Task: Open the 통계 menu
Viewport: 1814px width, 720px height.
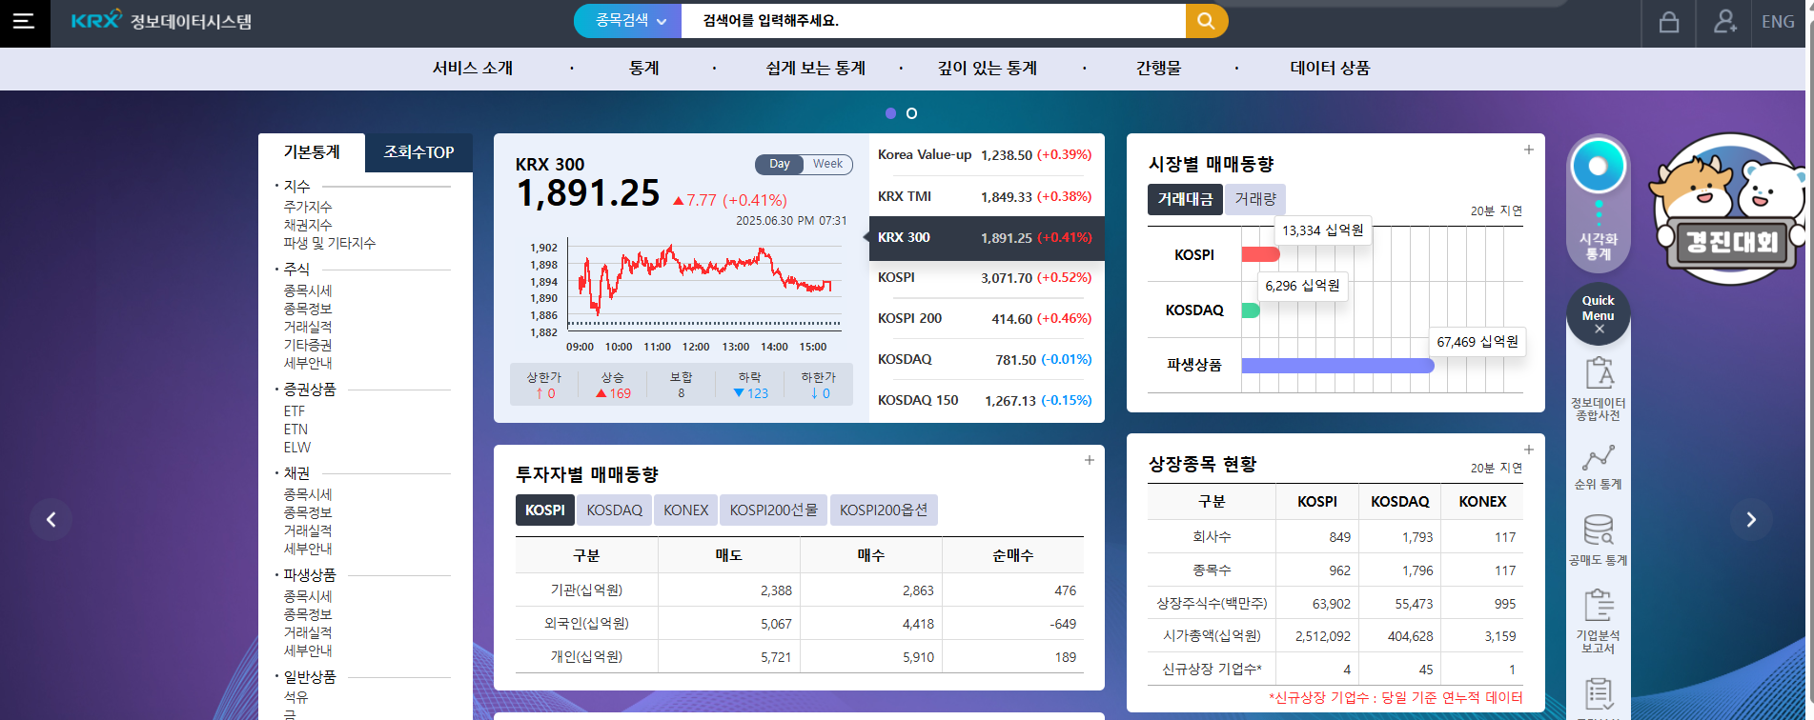Action: click(643, 68)
